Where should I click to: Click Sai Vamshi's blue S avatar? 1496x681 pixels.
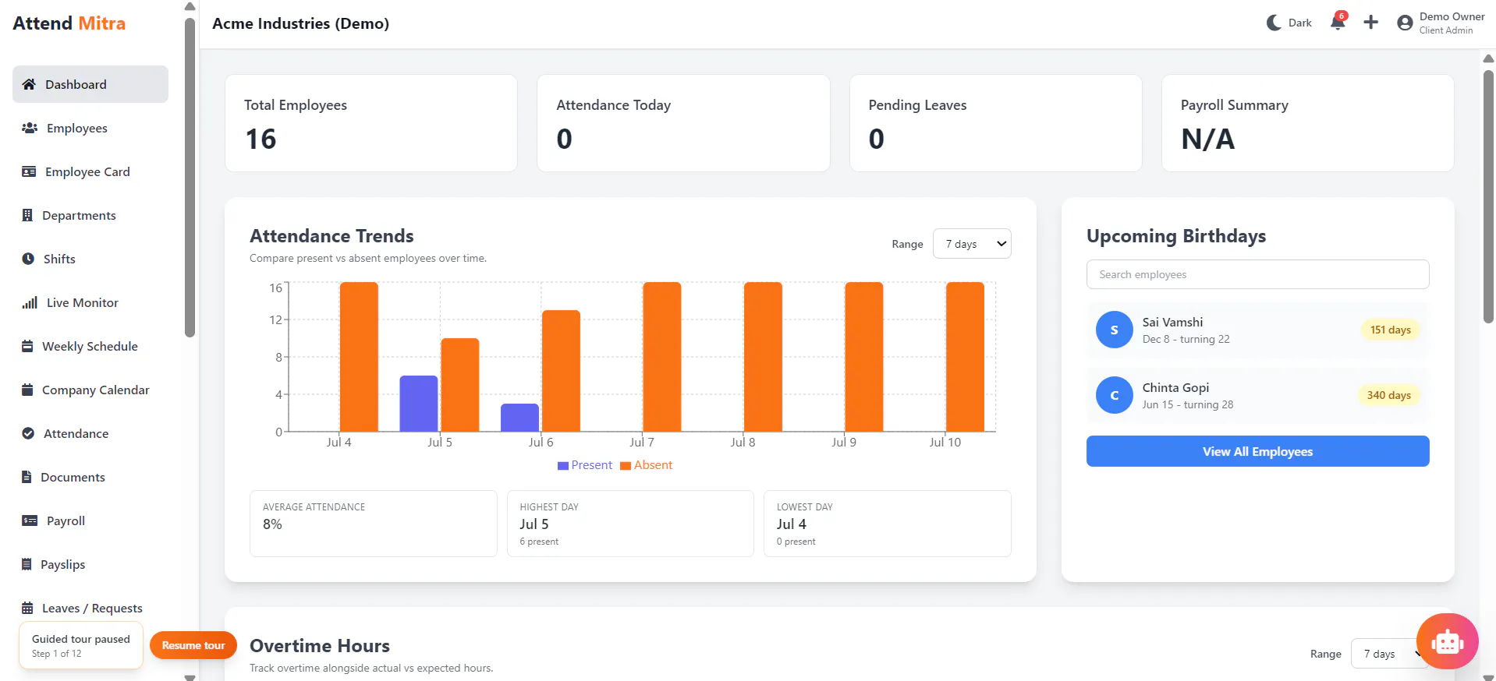[1115, 330]
